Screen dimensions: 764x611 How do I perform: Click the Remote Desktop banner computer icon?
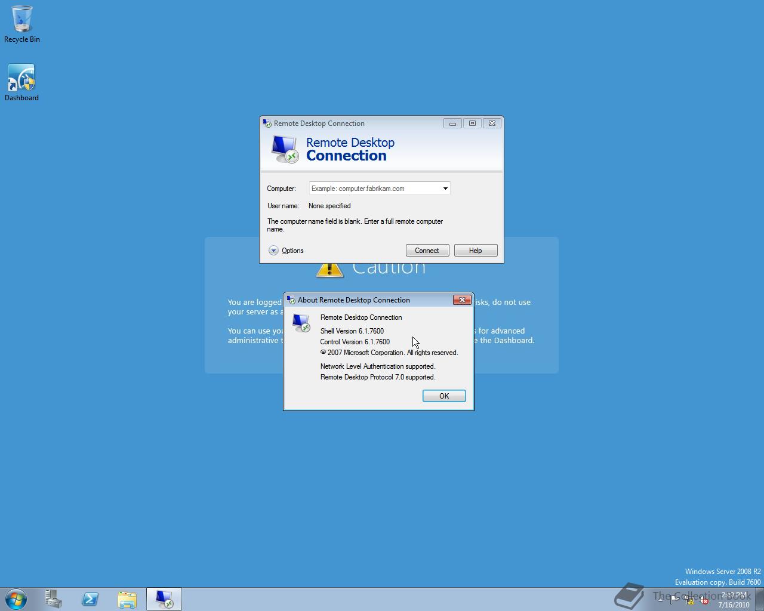[284, 149]
